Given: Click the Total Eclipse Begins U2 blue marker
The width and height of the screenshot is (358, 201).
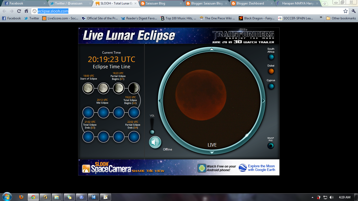Looking at the screenshot, I should [x=134, y=113].
